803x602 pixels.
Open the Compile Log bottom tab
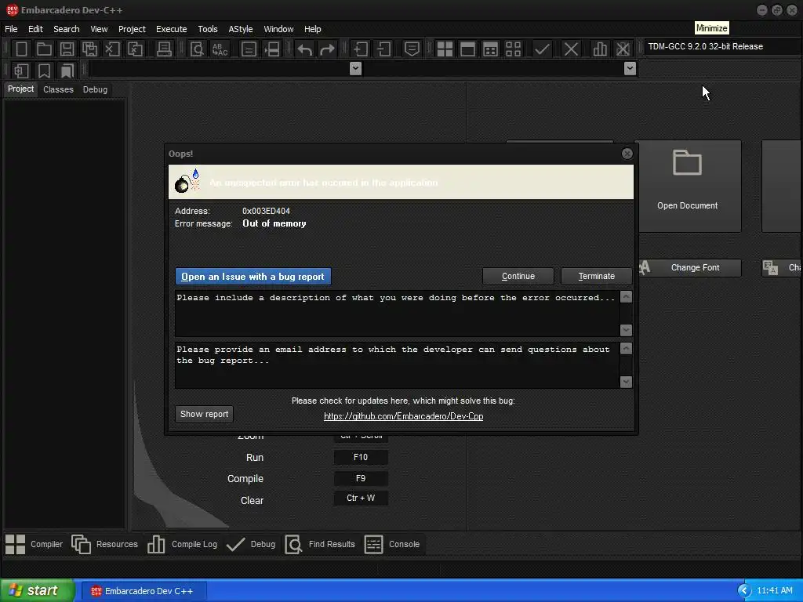pos(182,544)
